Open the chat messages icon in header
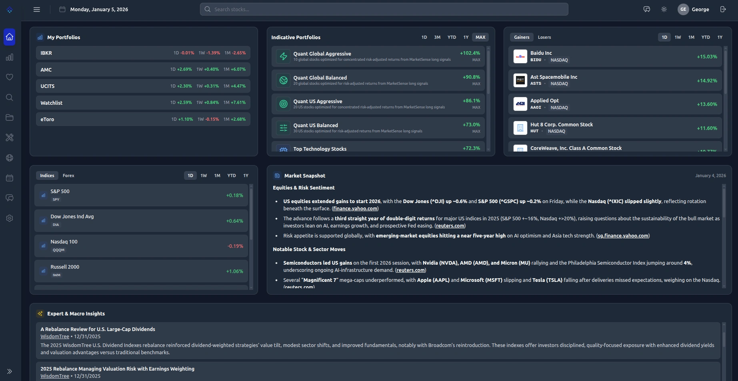738x381 pixels. pos(647,9)
